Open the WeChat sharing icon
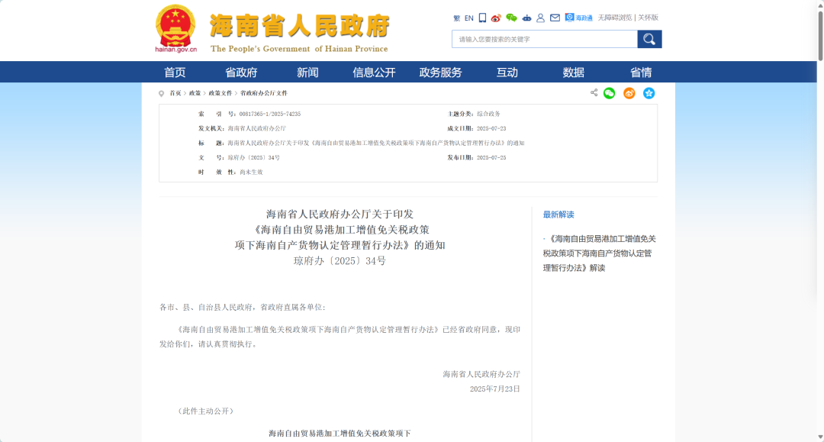Image resolution: width=824 pixels, height=442 pixels. click(608, 93)
